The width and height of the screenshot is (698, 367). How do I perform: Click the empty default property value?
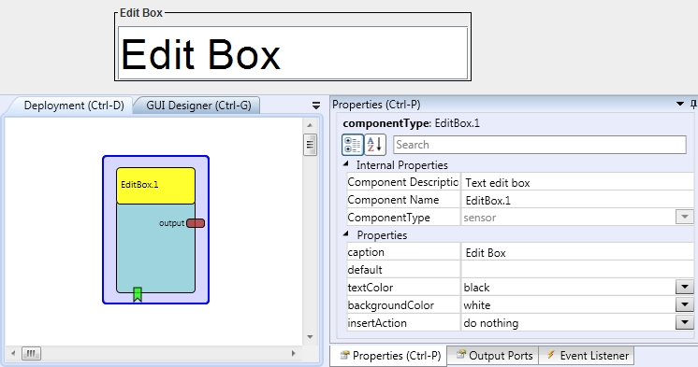click(x=577, y=270)
